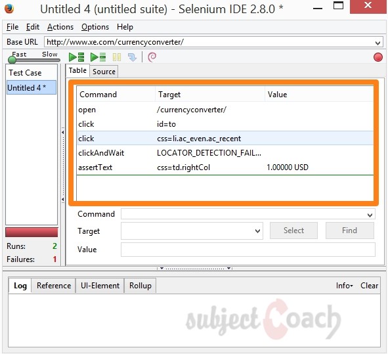The image size is (388, 354).
Task: Open the UI-Element tab
Action: (100, 286)
